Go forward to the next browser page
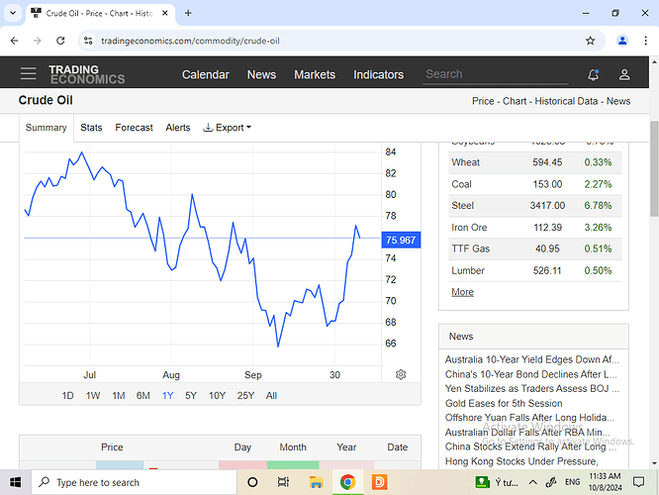The height and width of the screenshot is (495, 659). (x=38, y=41)
